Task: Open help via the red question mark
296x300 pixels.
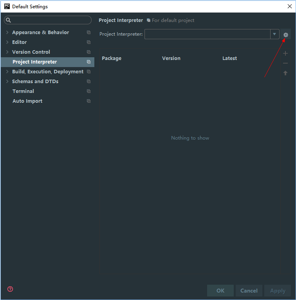Action: coord(10,289)
